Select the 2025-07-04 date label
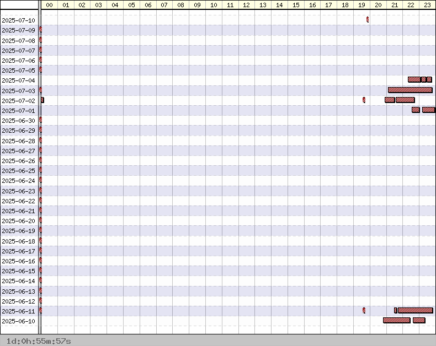The width and height of the screenshot is (436, 346). click(x=18, y=80)
